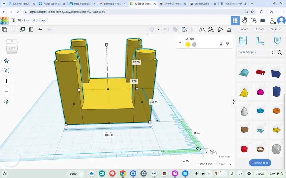Click the Mirror tool
Screen dimensions: 286x178
202,29
